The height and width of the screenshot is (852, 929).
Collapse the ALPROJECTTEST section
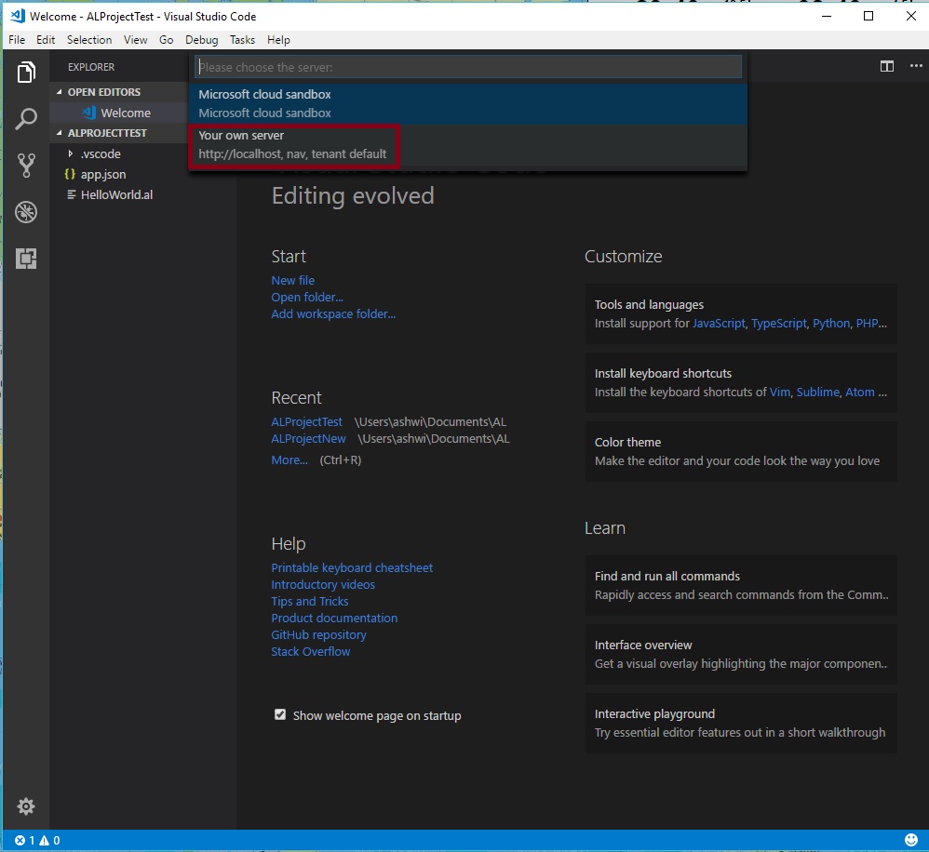tap(107, 133)
